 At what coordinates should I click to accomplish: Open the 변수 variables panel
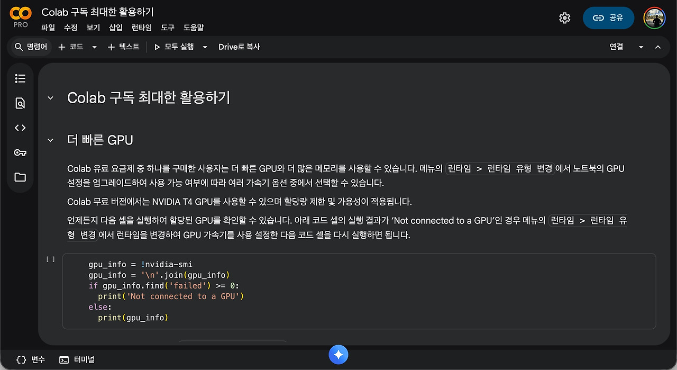pos(31,360)
